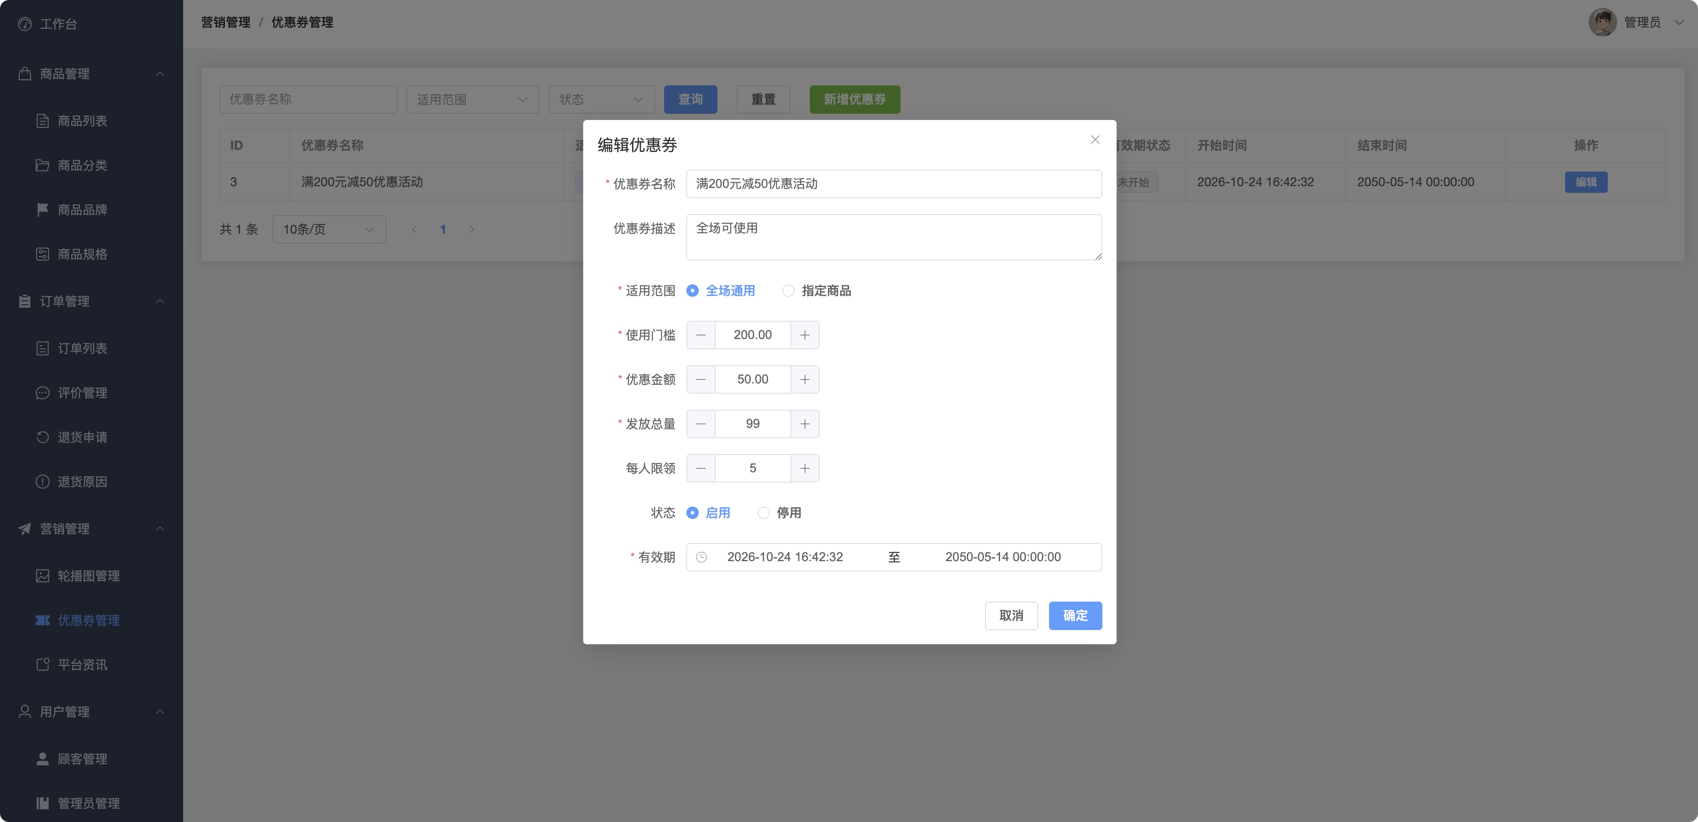Screen dimensions: 1698x822
Task: Click the 编辑 button in row 3
Action: pyautogui.click(x=1586, y=183)
